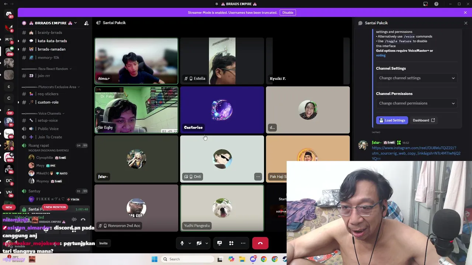The width and height of the screenshot is (472, 265).
Task: Open Discord direct messages home icon
Action: point(9,15)
